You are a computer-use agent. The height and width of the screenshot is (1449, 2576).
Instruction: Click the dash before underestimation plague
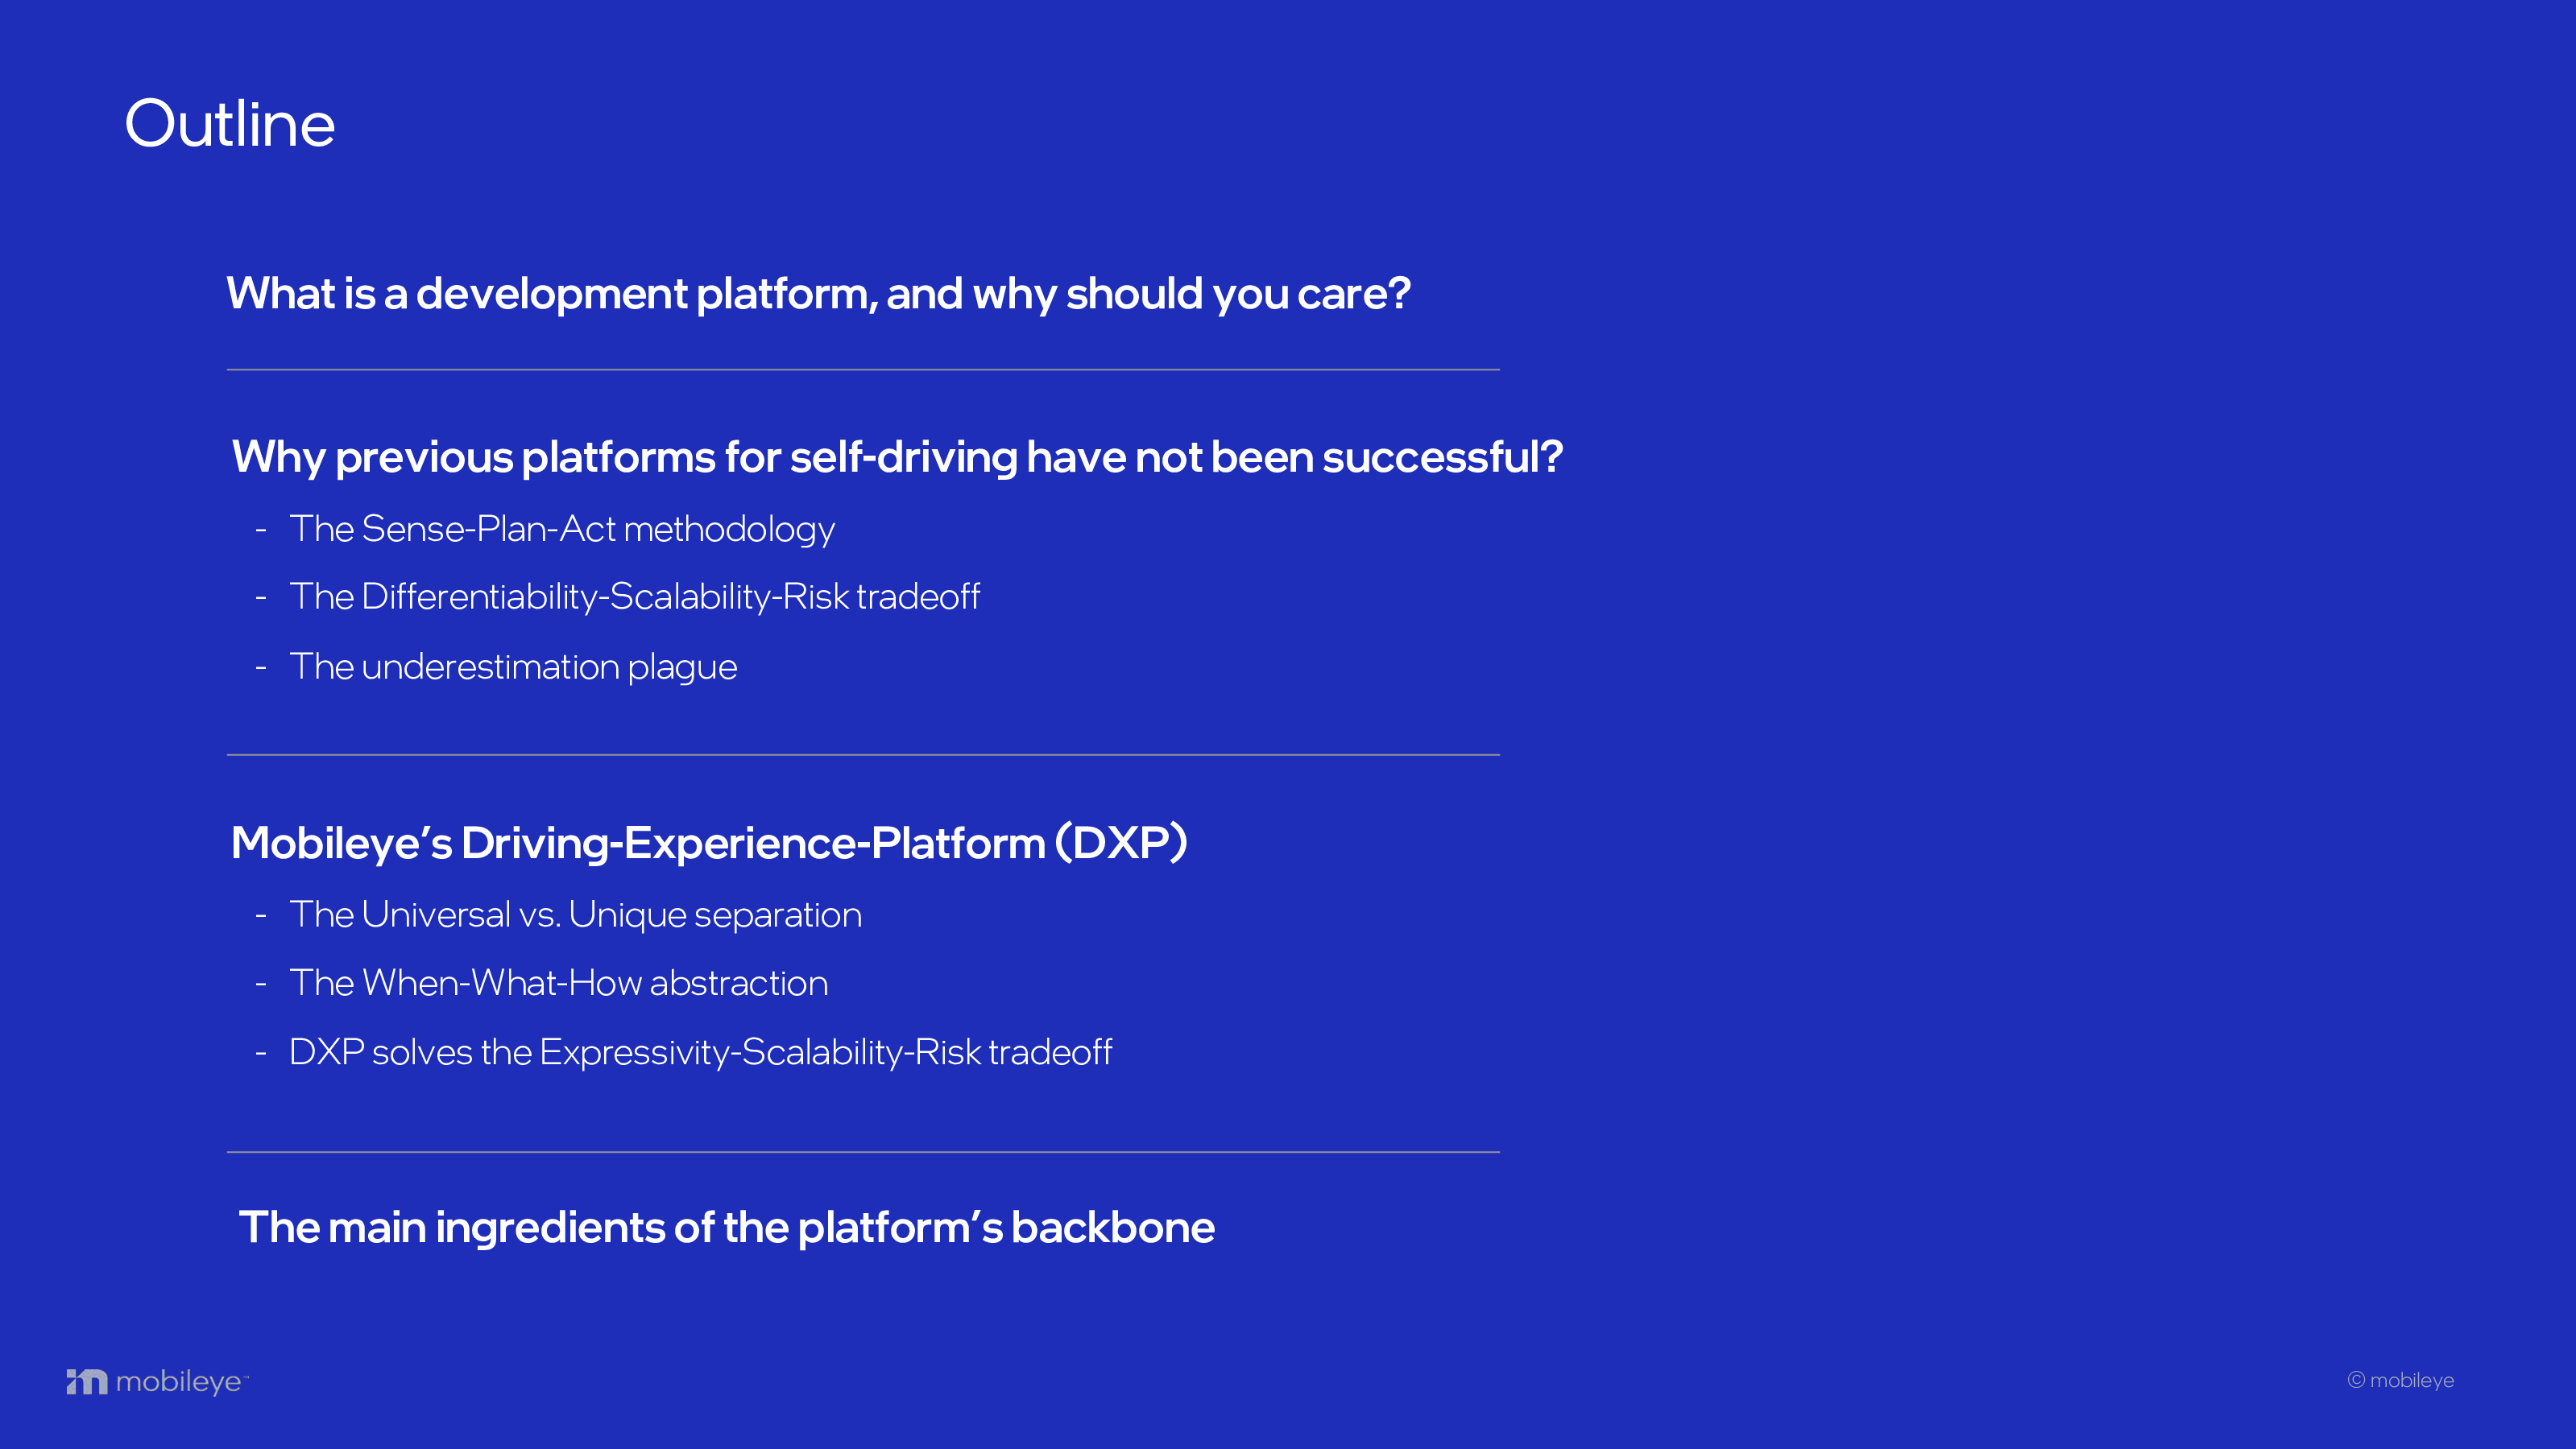point(261,667)
